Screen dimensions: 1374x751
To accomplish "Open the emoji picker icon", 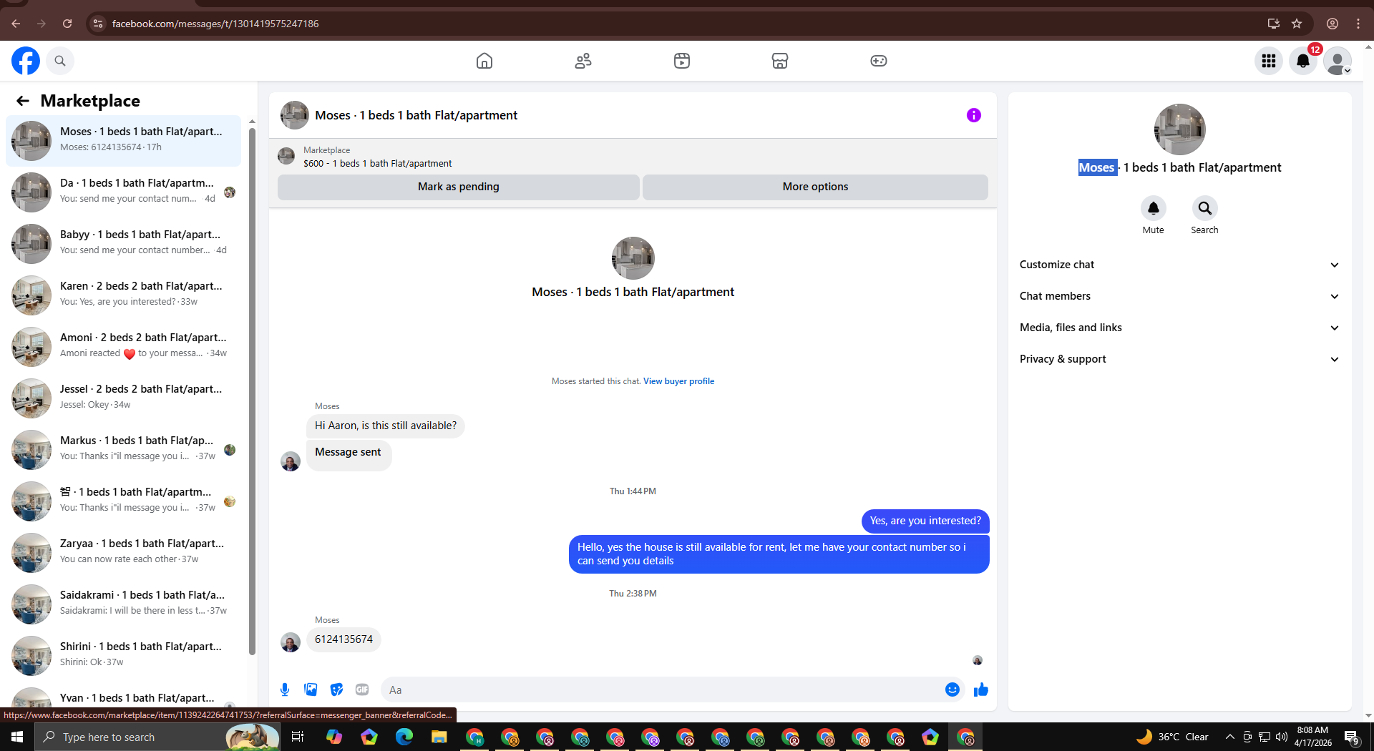I will 952,689.
